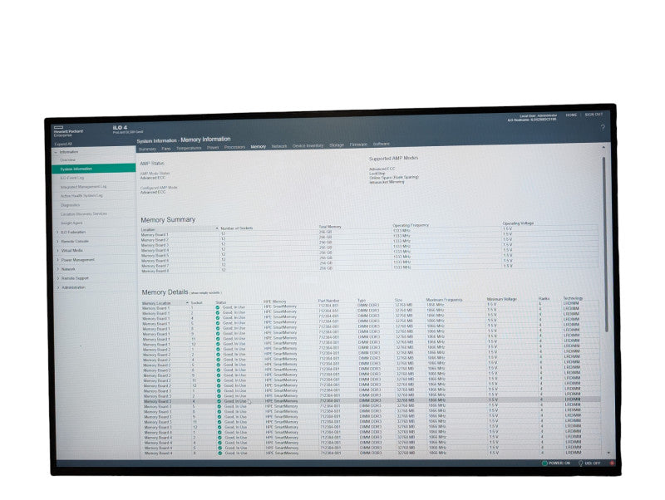This screenshot has width=665, height=500.
Task: Click the Power ON status icon
Action: tap(544, 463)
